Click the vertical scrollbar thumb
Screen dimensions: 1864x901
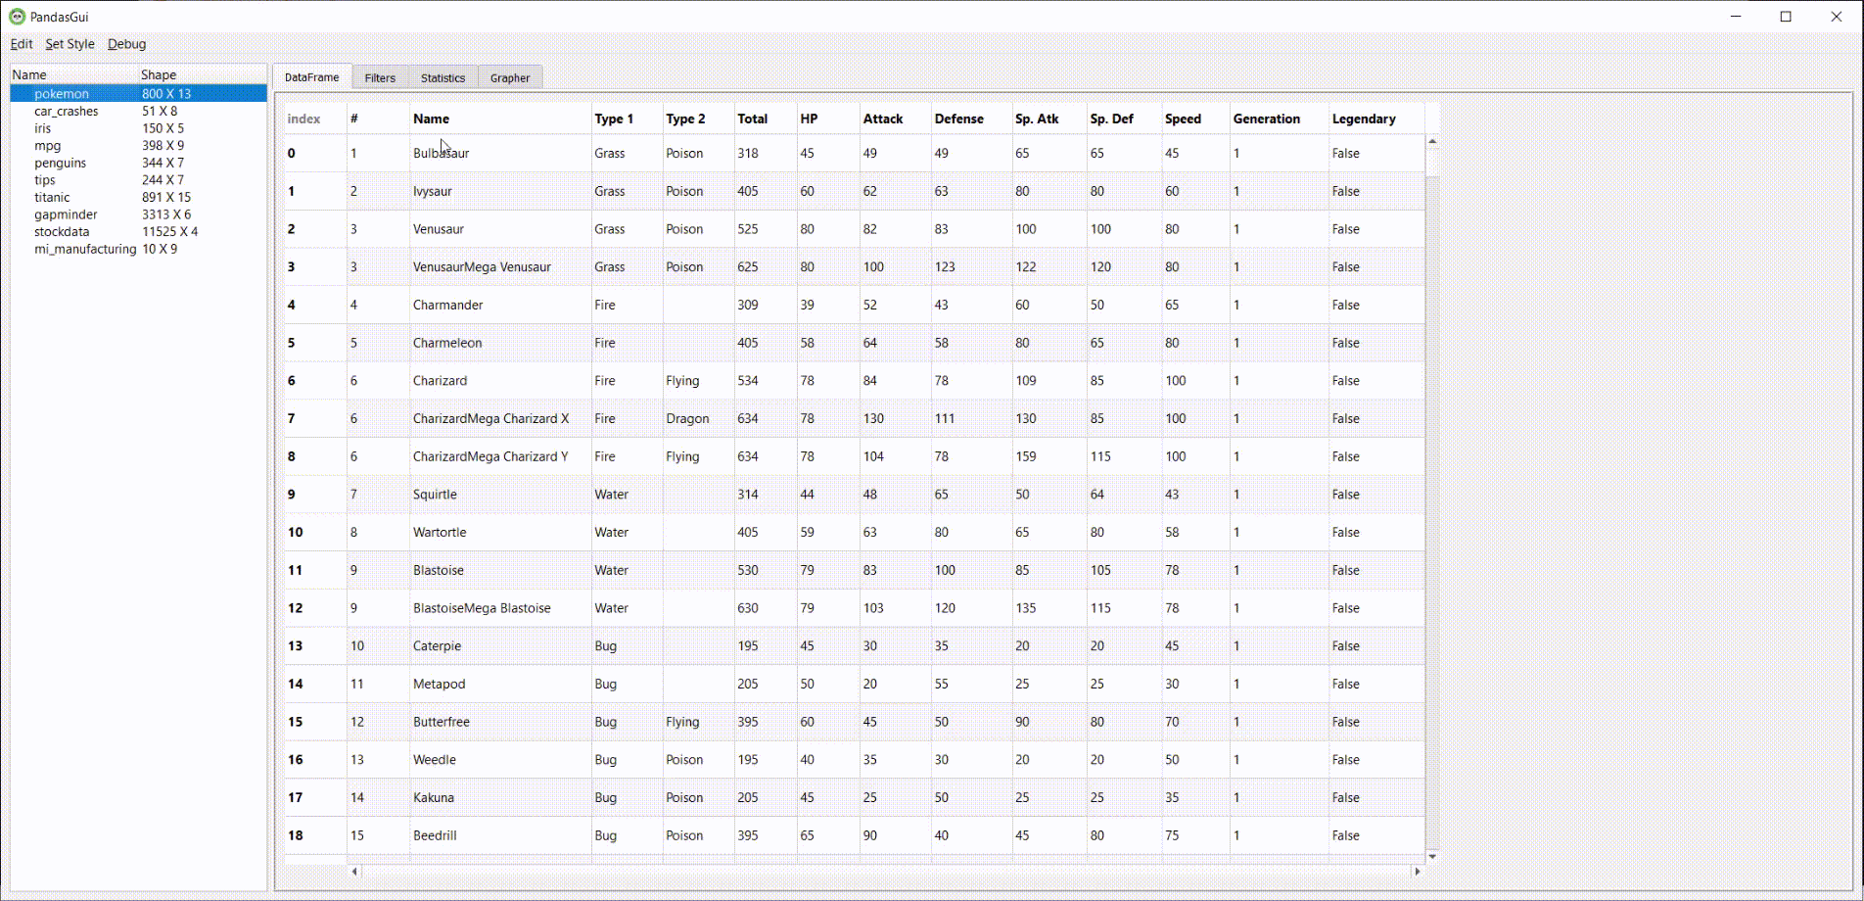pos(1432,163)
